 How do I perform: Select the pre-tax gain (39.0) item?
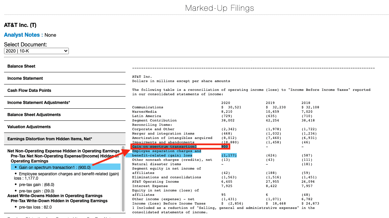click(x=36, y=191)
